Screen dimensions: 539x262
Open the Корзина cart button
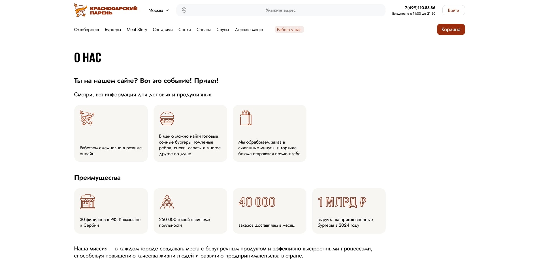point(451,29)
